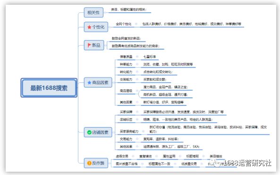
Task: Collapse the 种草能力 subtopic toggle
Action: coord(137,64)
